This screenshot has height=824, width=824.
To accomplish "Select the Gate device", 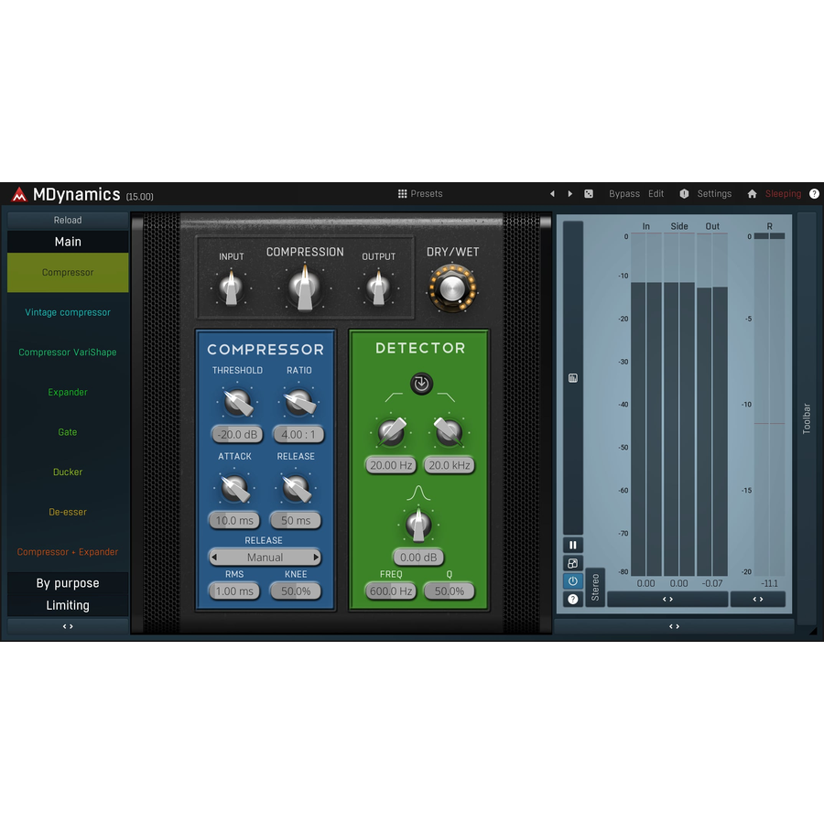I will coord(68,432).
